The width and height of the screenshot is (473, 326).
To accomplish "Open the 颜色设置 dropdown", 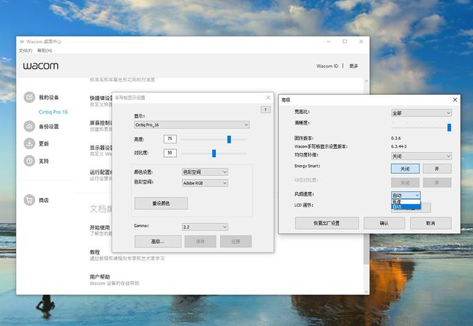I will (x=205, y=172).
